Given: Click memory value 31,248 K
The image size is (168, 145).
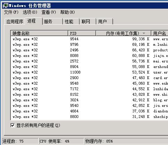Looking at the screenshot, I should pos(141,117).
